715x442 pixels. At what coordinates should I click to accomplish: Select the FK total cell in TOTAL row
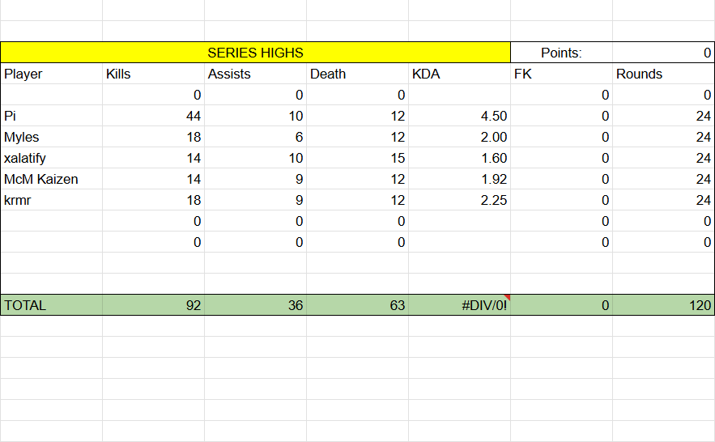tap(562, 305)
